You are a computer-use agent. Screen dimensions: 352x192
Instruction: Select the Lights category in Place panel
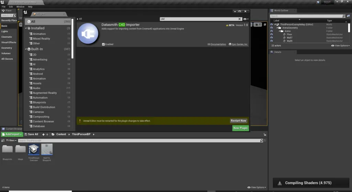pos(5,31)
